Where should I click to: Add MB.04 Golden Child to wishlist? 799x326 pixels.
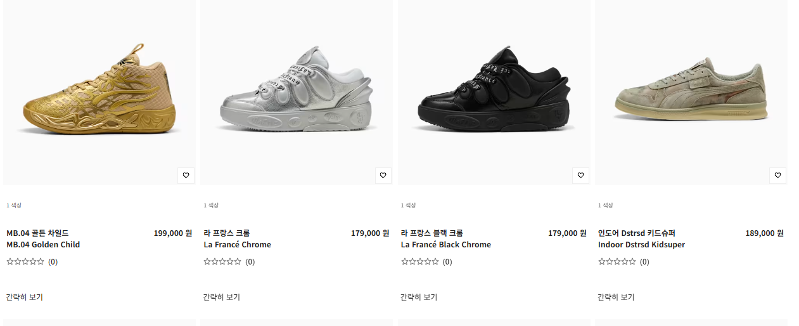(186, 176)
